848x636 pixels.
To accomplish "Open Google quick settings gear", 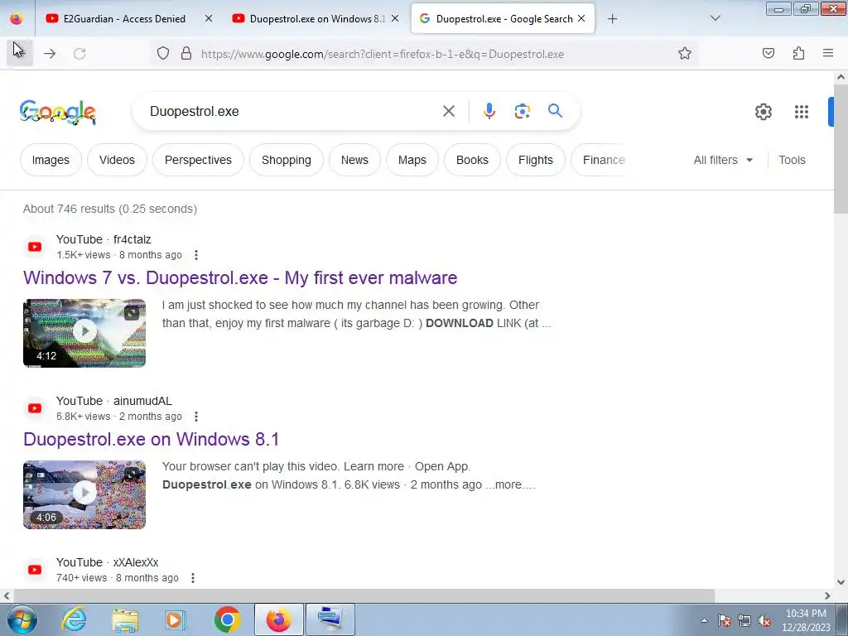I will tap(763, 112).
